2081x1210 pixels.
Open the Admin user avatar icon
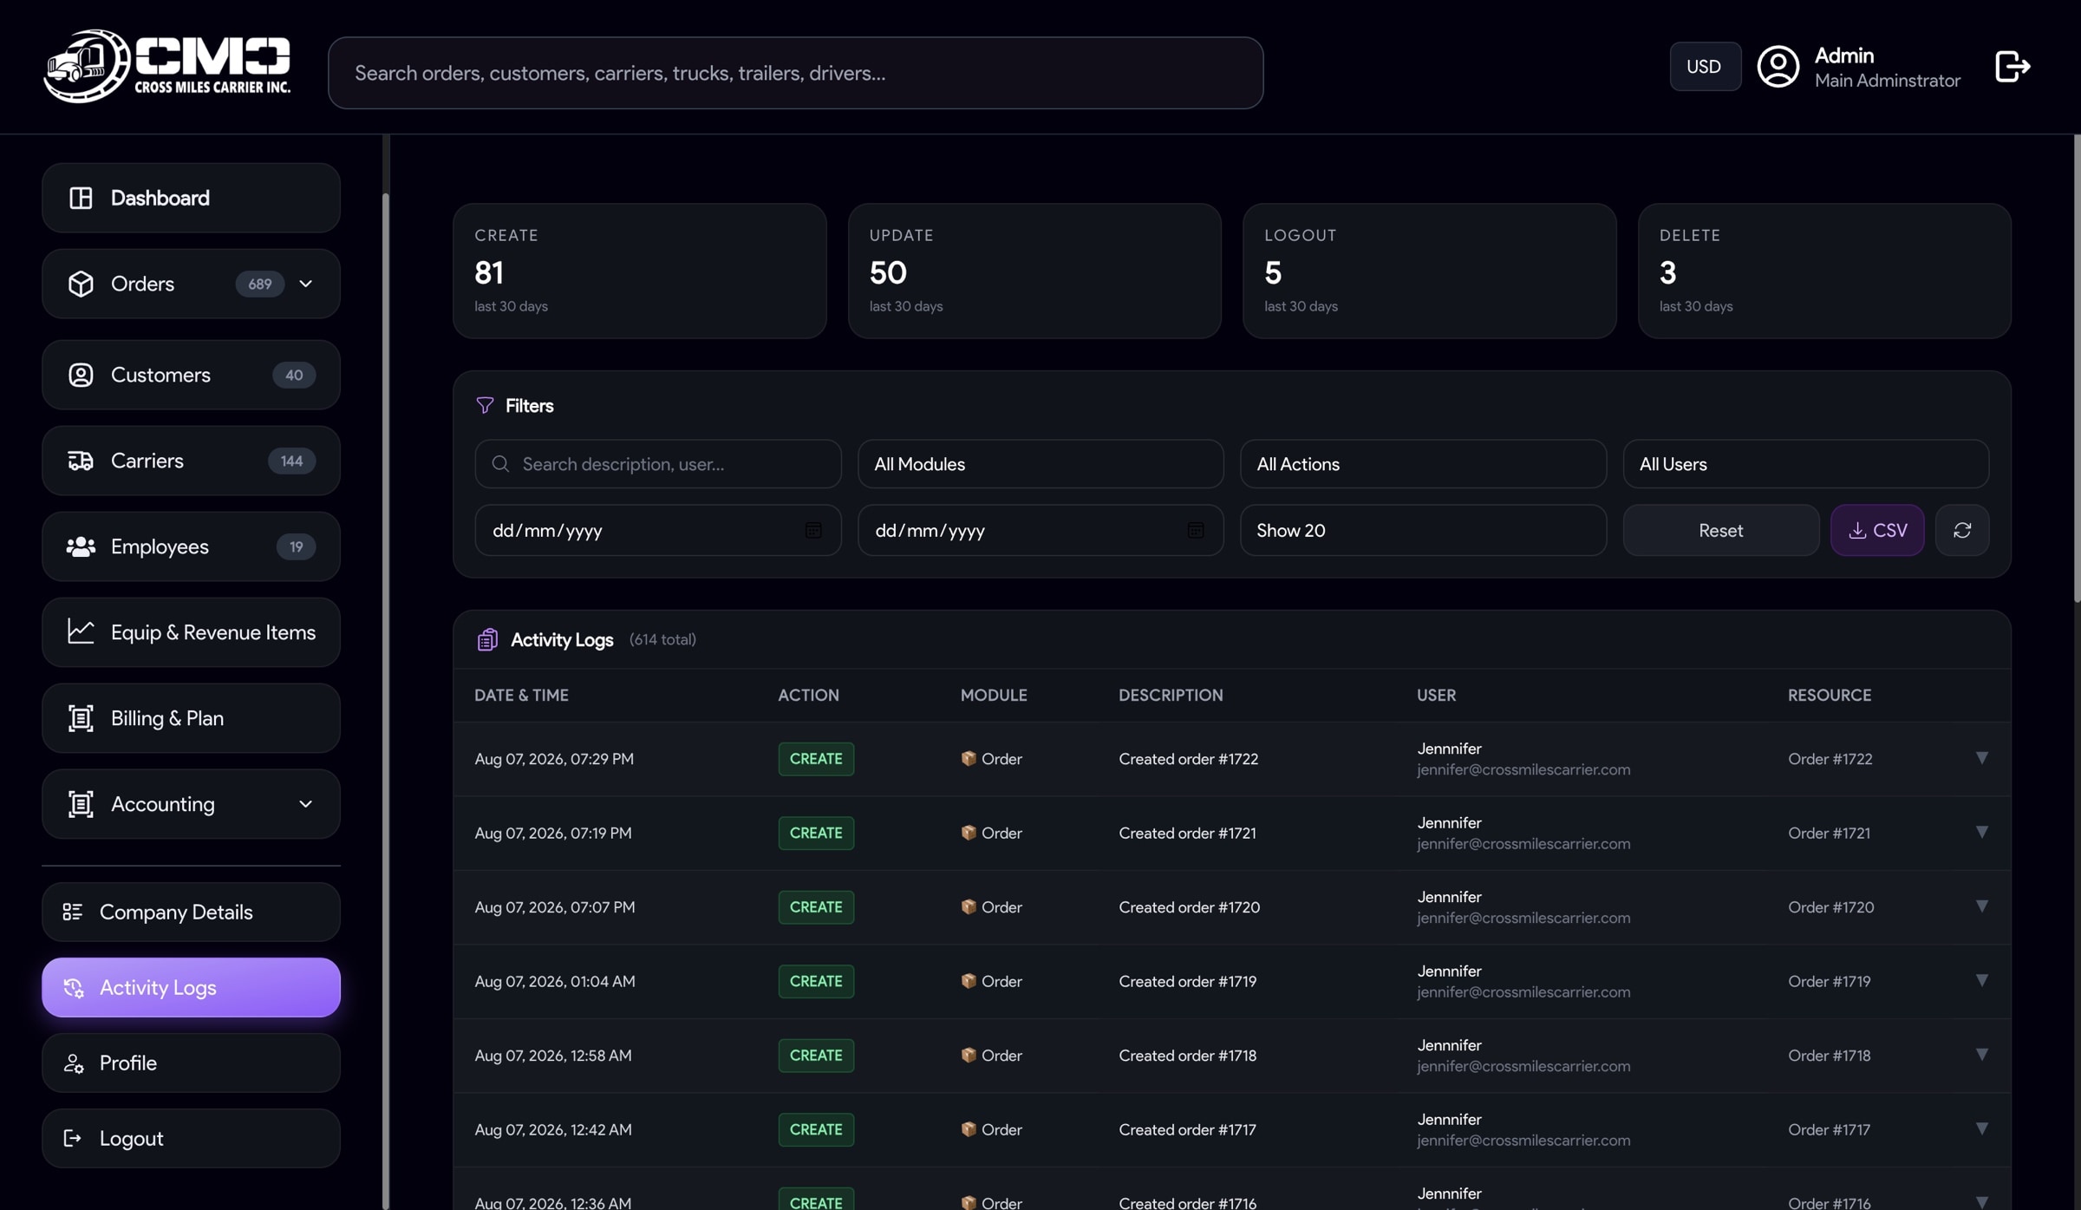(1778, 67)
